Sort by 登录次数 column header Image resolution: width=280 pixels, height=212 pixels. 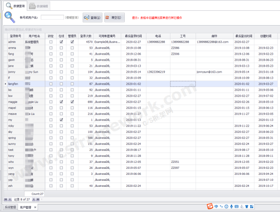coord(86,36)
